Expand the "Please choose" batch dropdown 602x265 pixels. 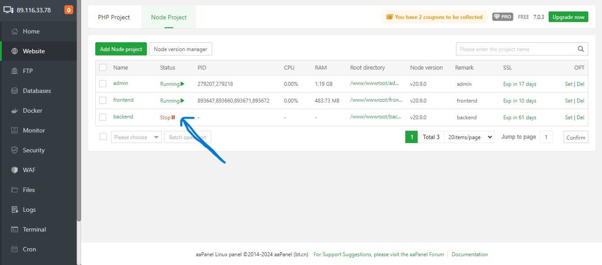click(136, 137)
